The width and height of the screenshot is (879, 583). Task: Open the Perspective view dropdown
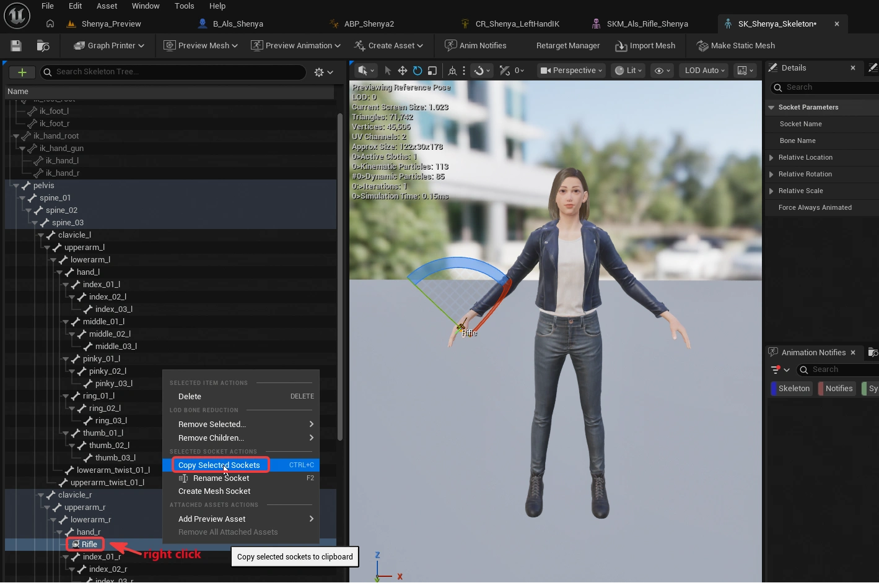point(571,71)
